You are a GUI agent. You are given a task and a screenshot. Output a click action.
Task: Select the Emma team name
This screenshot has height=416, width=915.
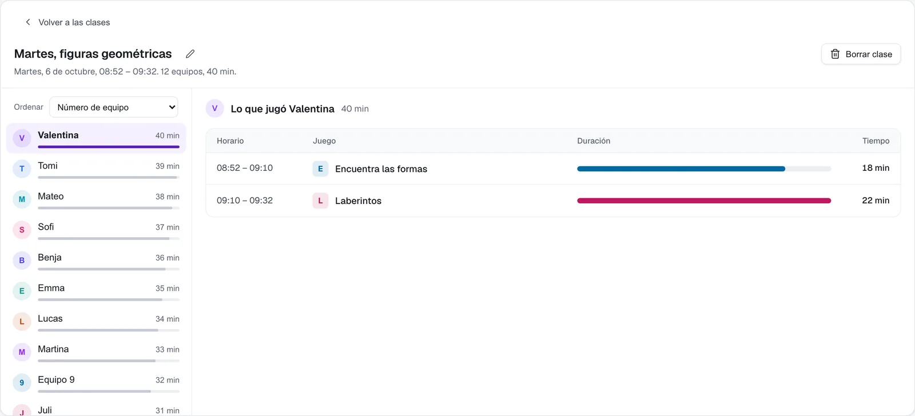51,288
